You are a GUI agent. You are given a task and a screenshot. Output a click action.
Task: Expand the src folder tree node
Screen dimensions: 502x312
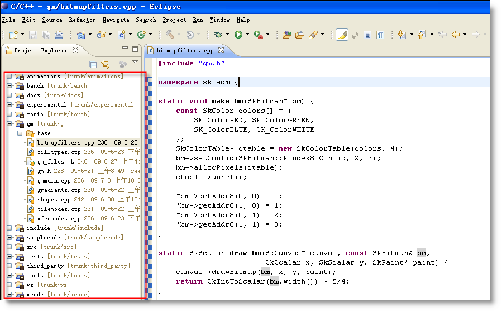tap(9, 247)
